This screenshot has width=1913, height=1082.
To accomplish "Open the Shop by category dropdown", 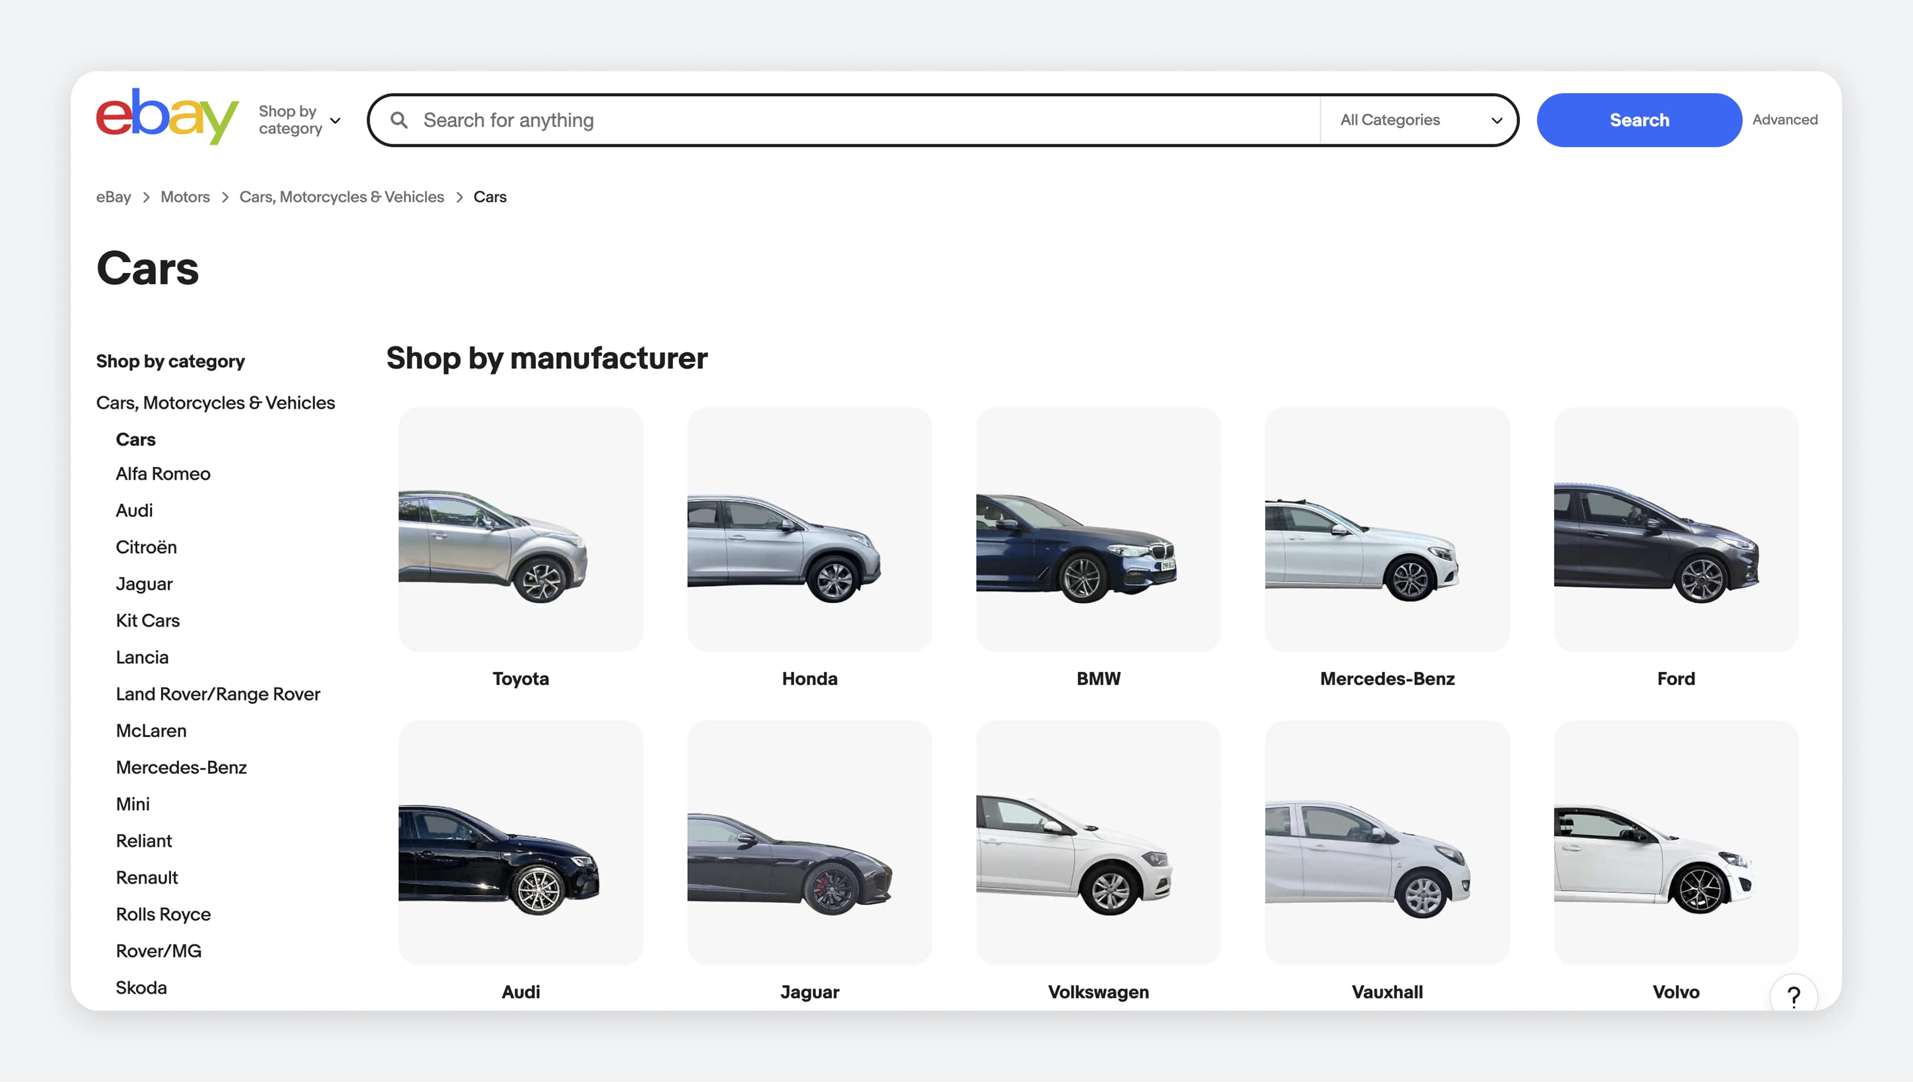I will tap(299, 120).
